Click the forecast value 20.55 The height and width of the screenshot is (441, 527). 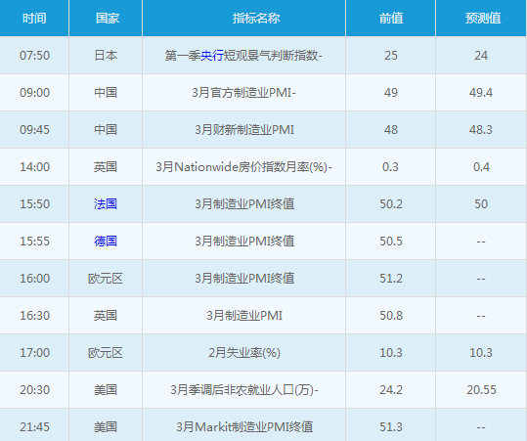tap(481, 390)
